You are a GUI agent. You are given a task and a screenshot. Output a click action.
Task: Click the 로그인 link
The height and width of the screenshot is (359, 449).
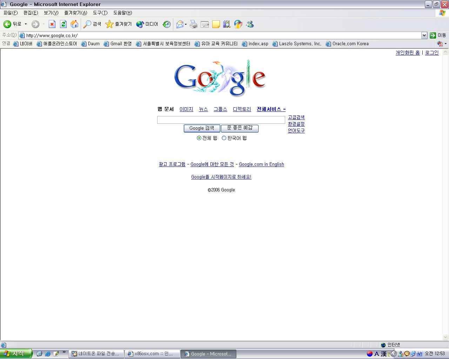click(x=432, y=53)
